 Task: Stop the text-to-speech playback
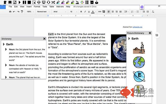[29, 2]
